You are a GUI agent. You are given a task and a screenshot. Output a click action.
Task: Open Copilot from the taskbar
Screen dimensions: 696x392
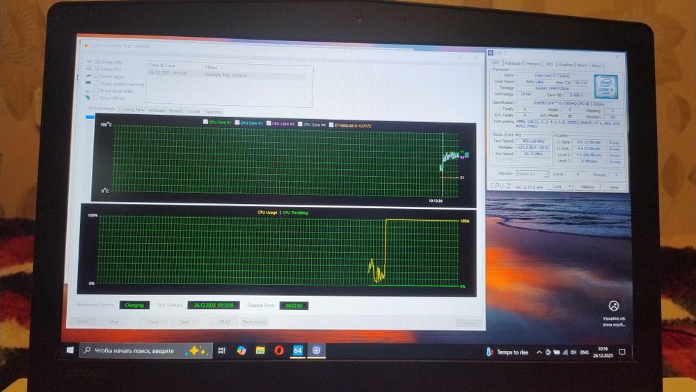pos(241,350)
